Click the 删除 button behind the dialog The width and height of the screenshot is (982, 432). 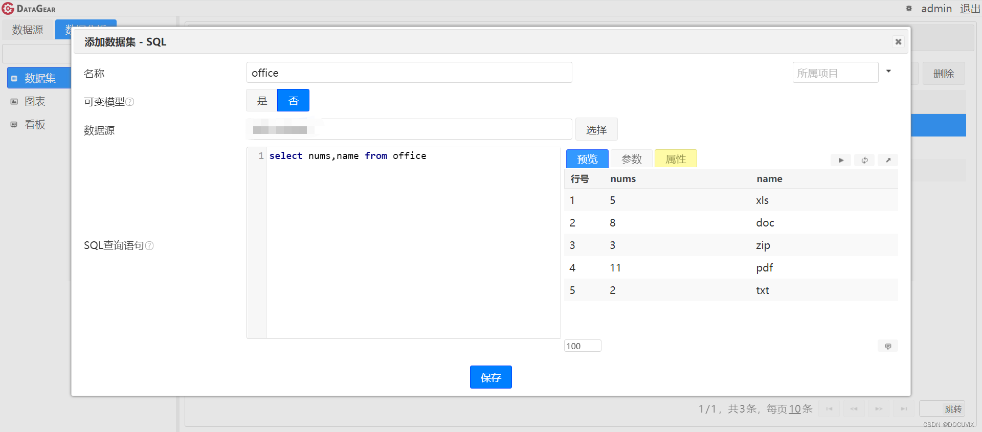tap(944, 74)
